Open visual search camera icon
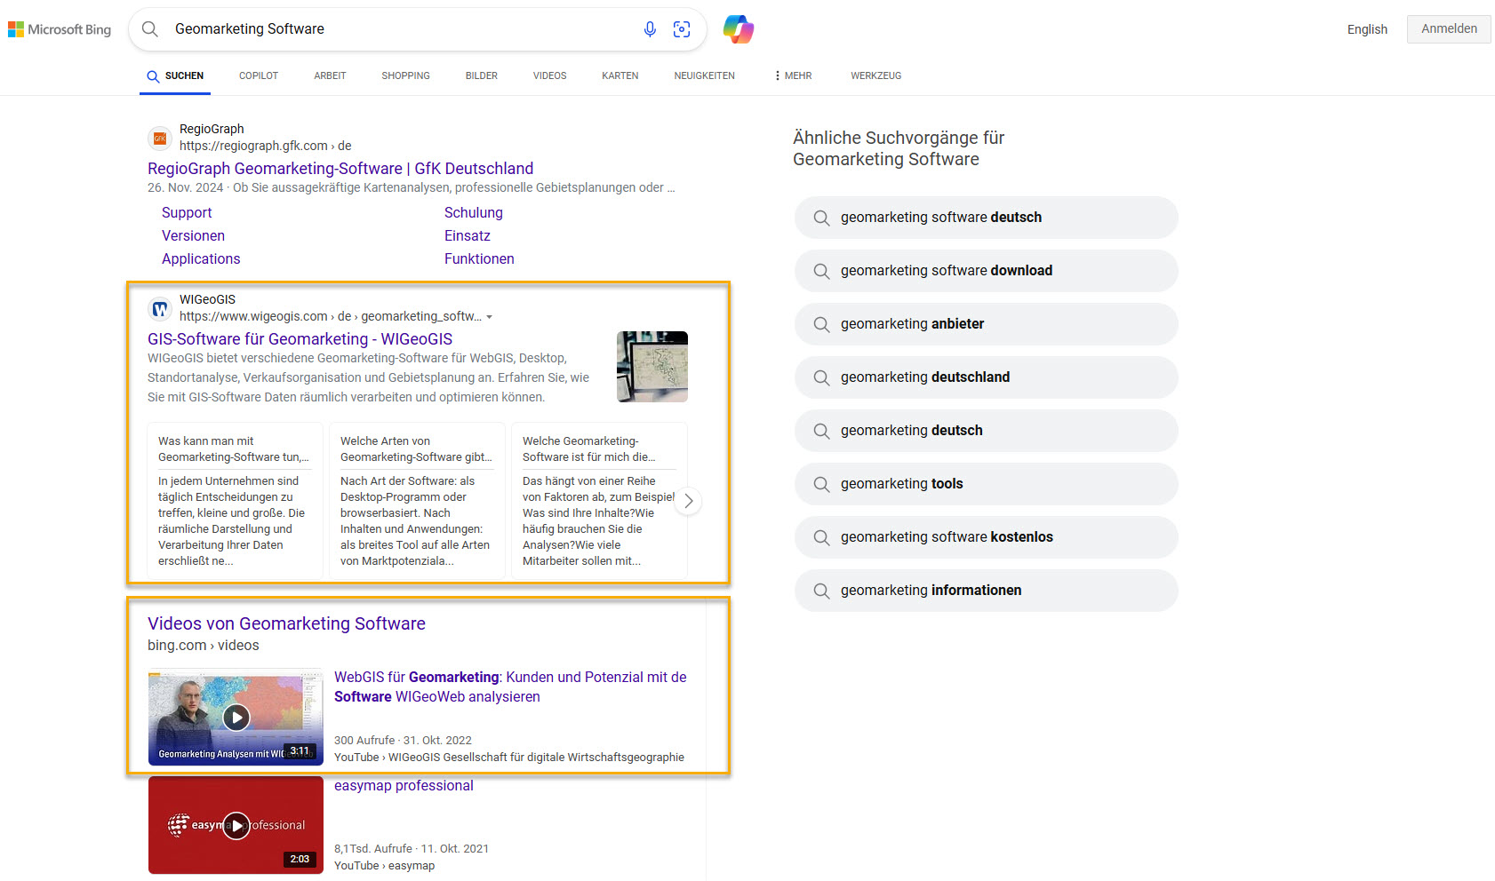Viewport: 1495px width, 881px height. (682, 29)
